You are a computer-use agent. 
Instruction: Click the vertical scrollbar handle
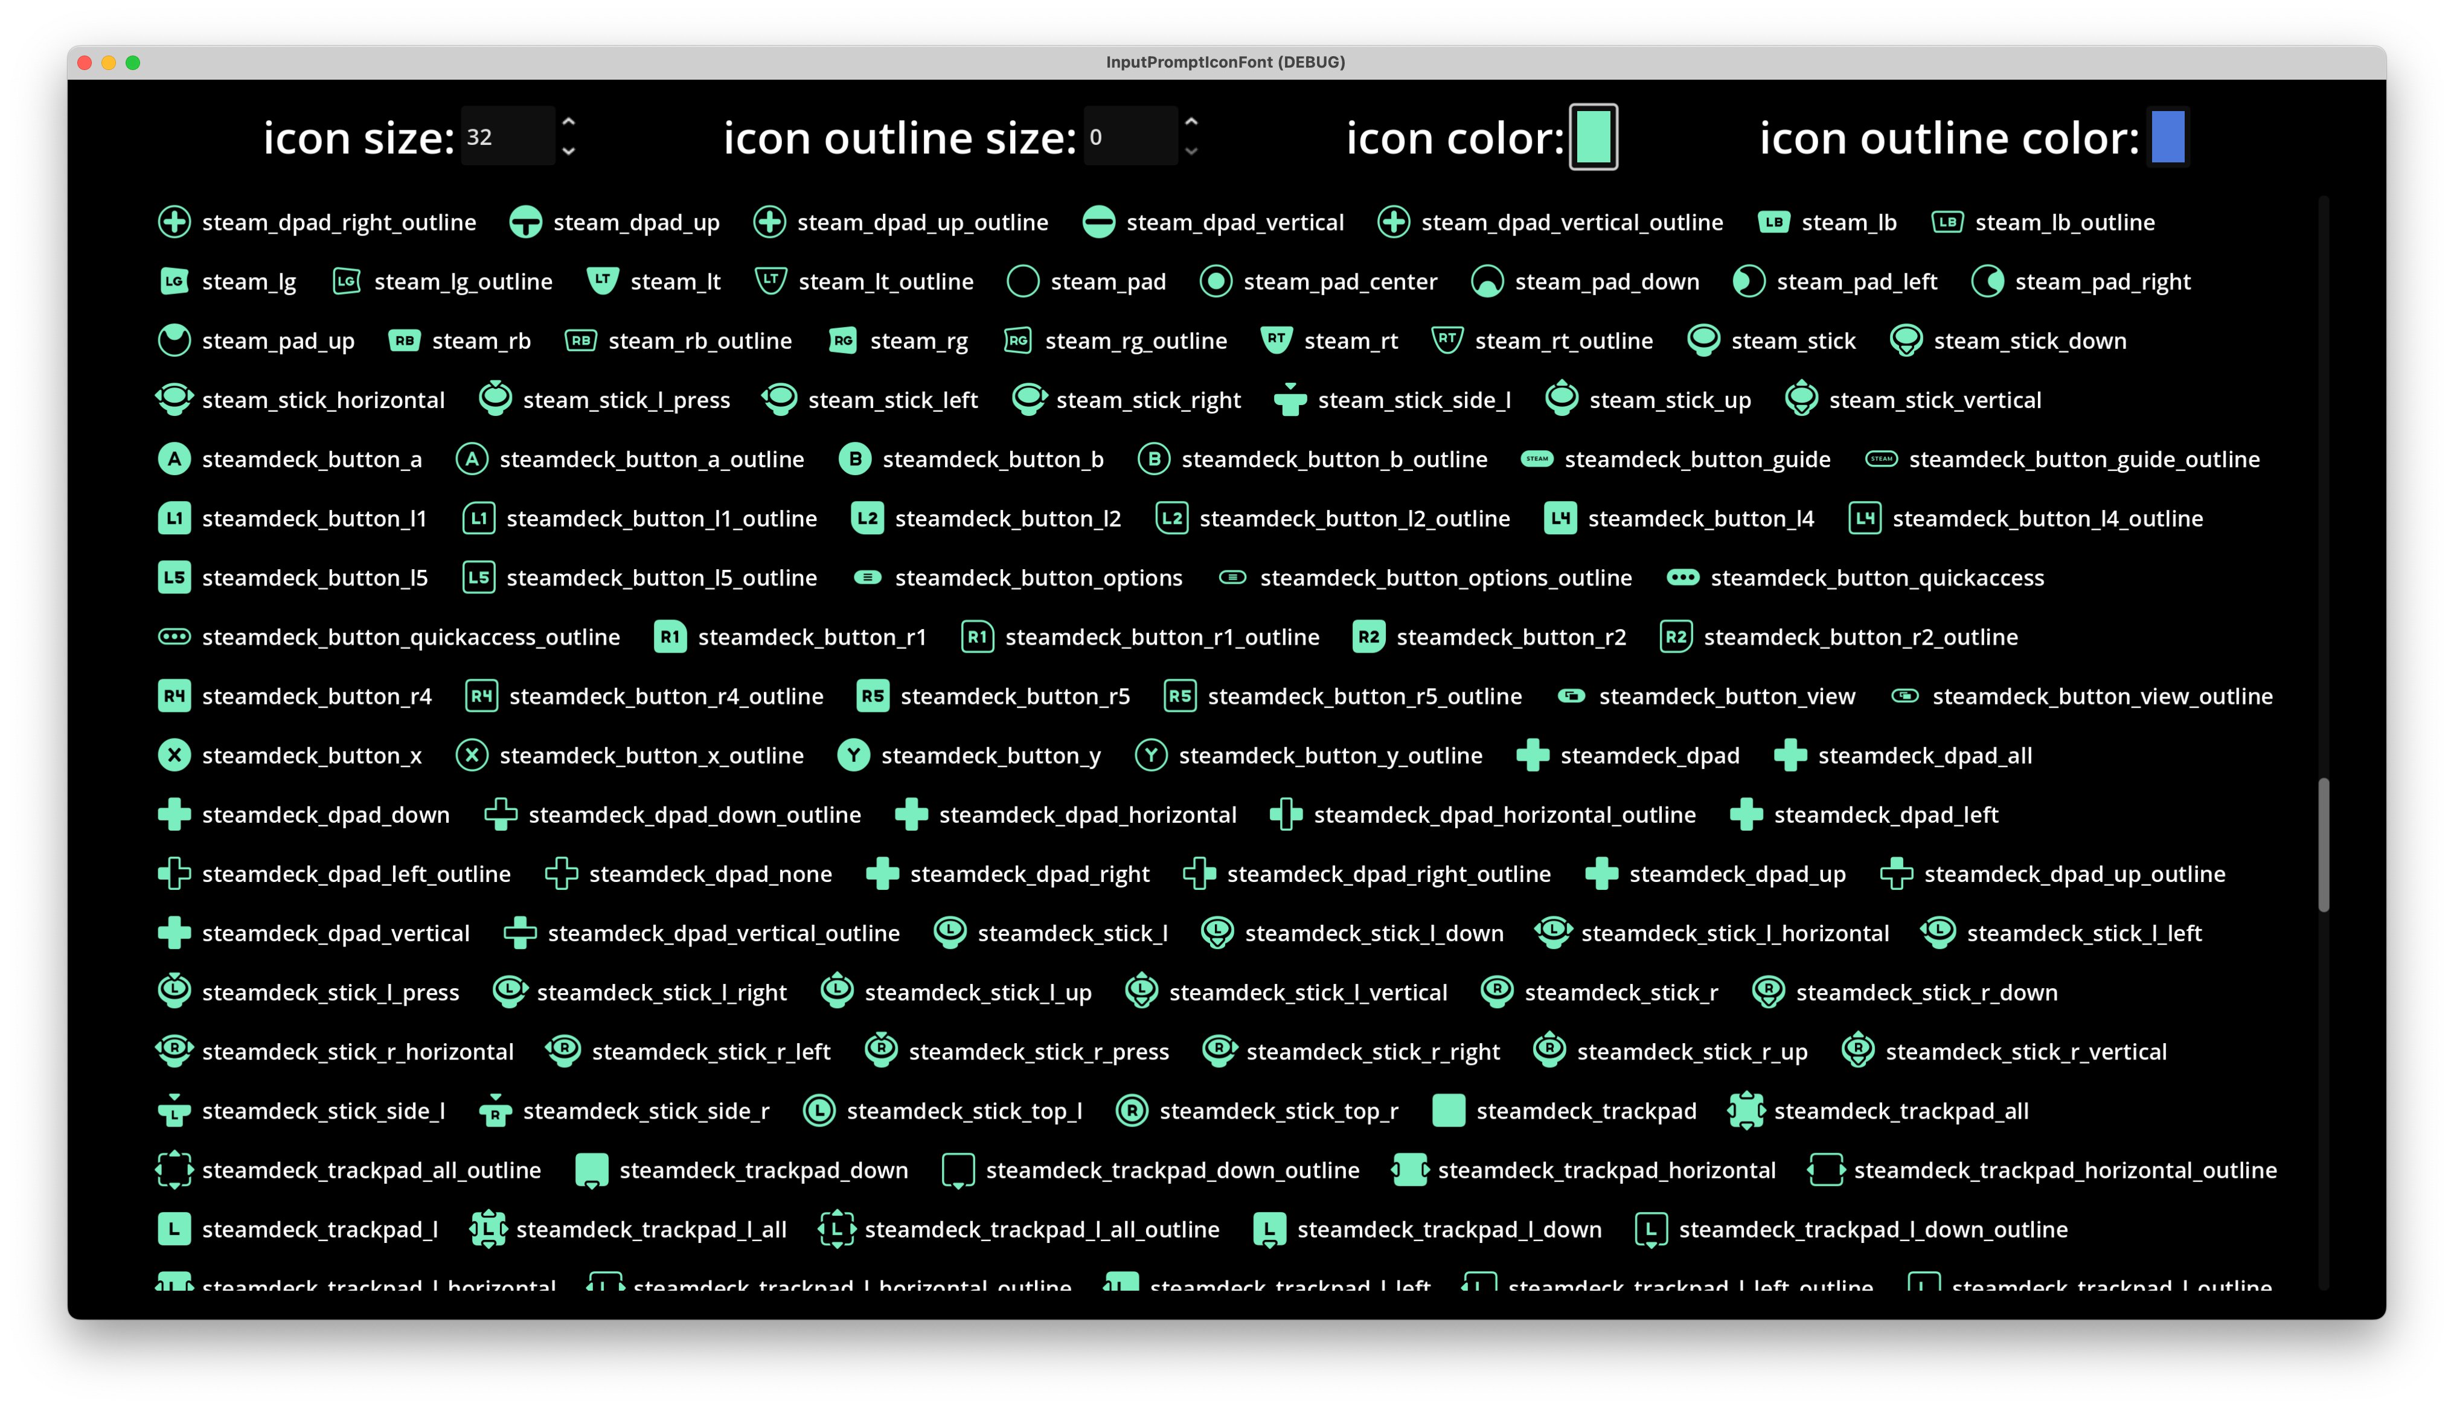pyautogui.click(x=2324, y=844)
